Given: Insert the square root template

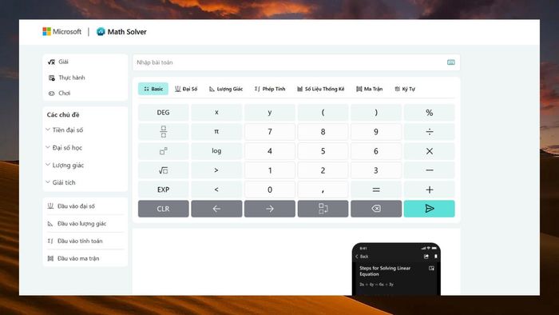Looking at the screenshot, I should pyautogui.click(x=163, y=170).
